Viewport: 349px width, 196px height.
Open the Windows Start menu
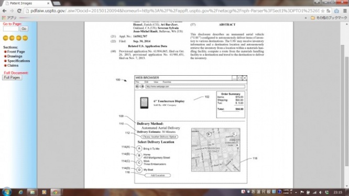(x=7, y=192)
